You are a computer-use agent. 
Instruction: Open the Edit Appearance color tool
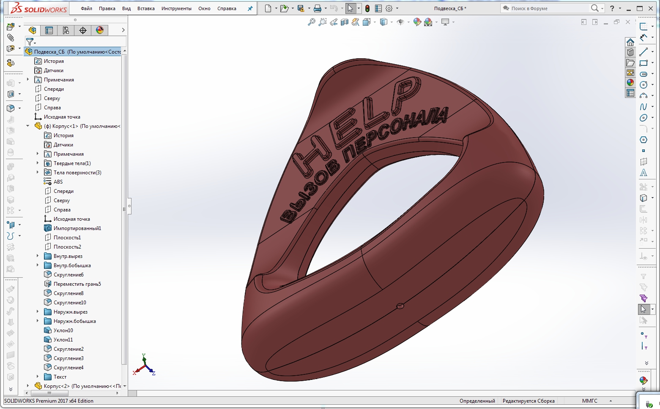[x=417, y=22]
